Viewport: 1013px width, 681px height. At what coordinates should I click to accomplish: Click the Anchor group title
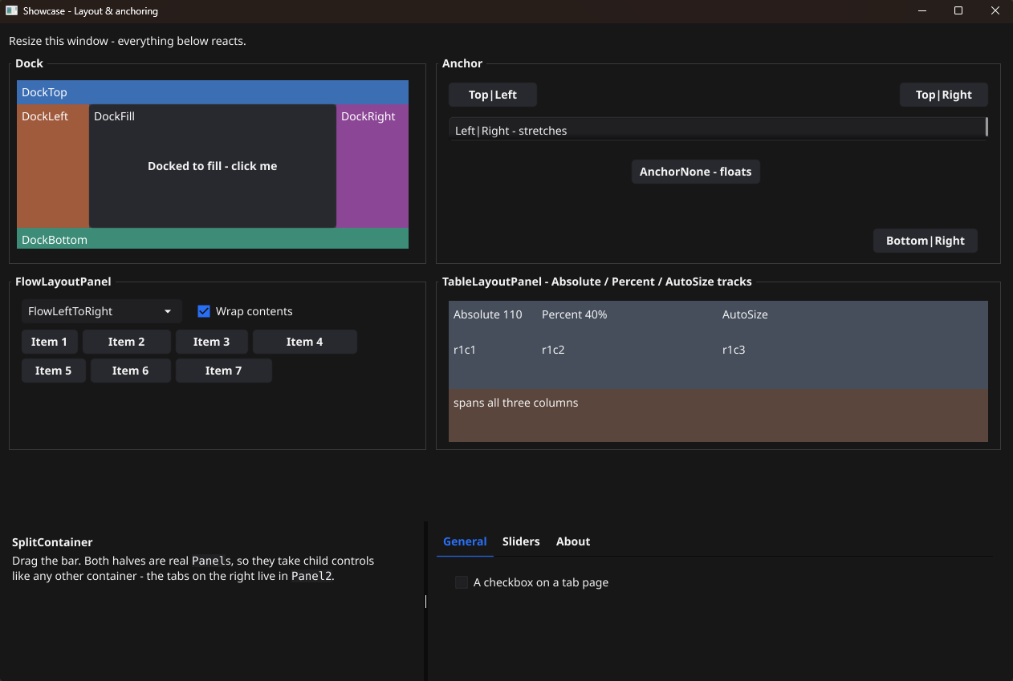tap(462, 63)
